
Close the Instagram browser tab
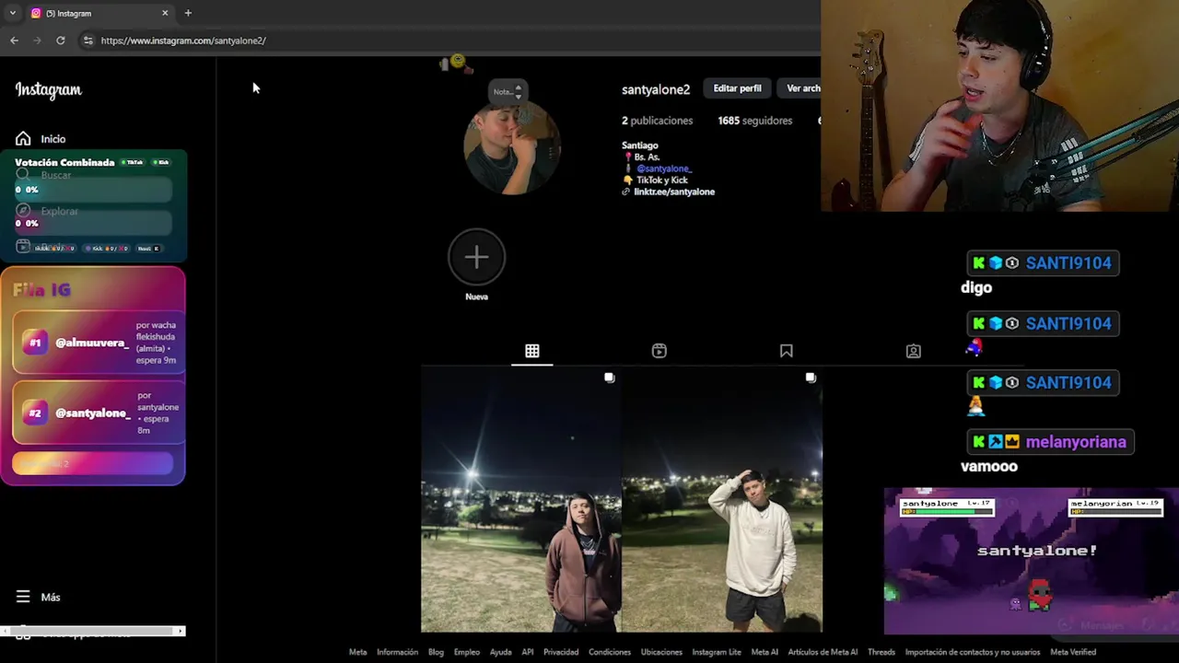click(x=165, y=13)
